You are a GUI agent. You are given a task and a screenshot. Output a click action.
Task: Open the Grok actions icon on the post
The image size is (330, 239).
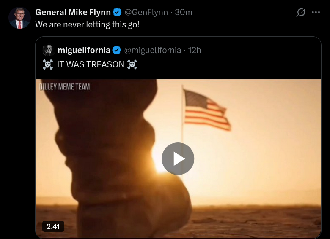coord(301,12)
